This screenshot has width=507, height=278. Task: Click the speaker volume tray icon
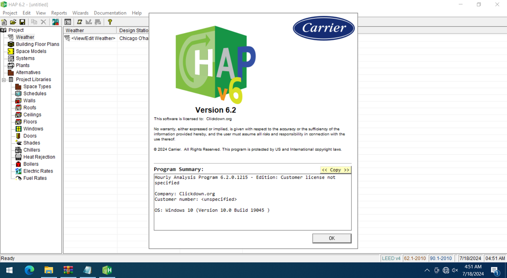click(455, 270)
